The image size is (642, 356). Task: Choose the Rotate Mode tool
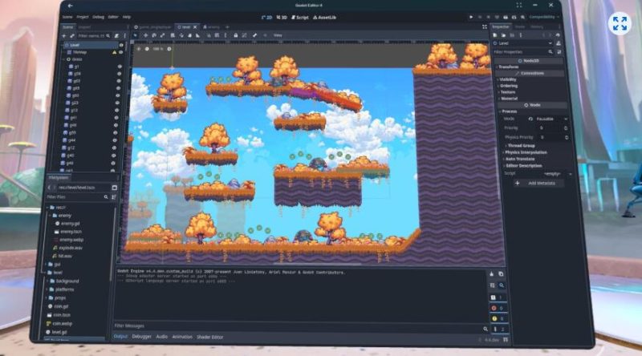pos(154,35)
